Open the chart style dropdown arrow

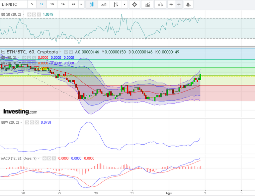click(x=125, y=4)
